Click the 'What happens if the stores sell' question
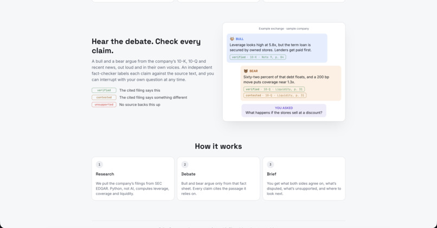Screen dimensions: 437x228 pos(284,113)
